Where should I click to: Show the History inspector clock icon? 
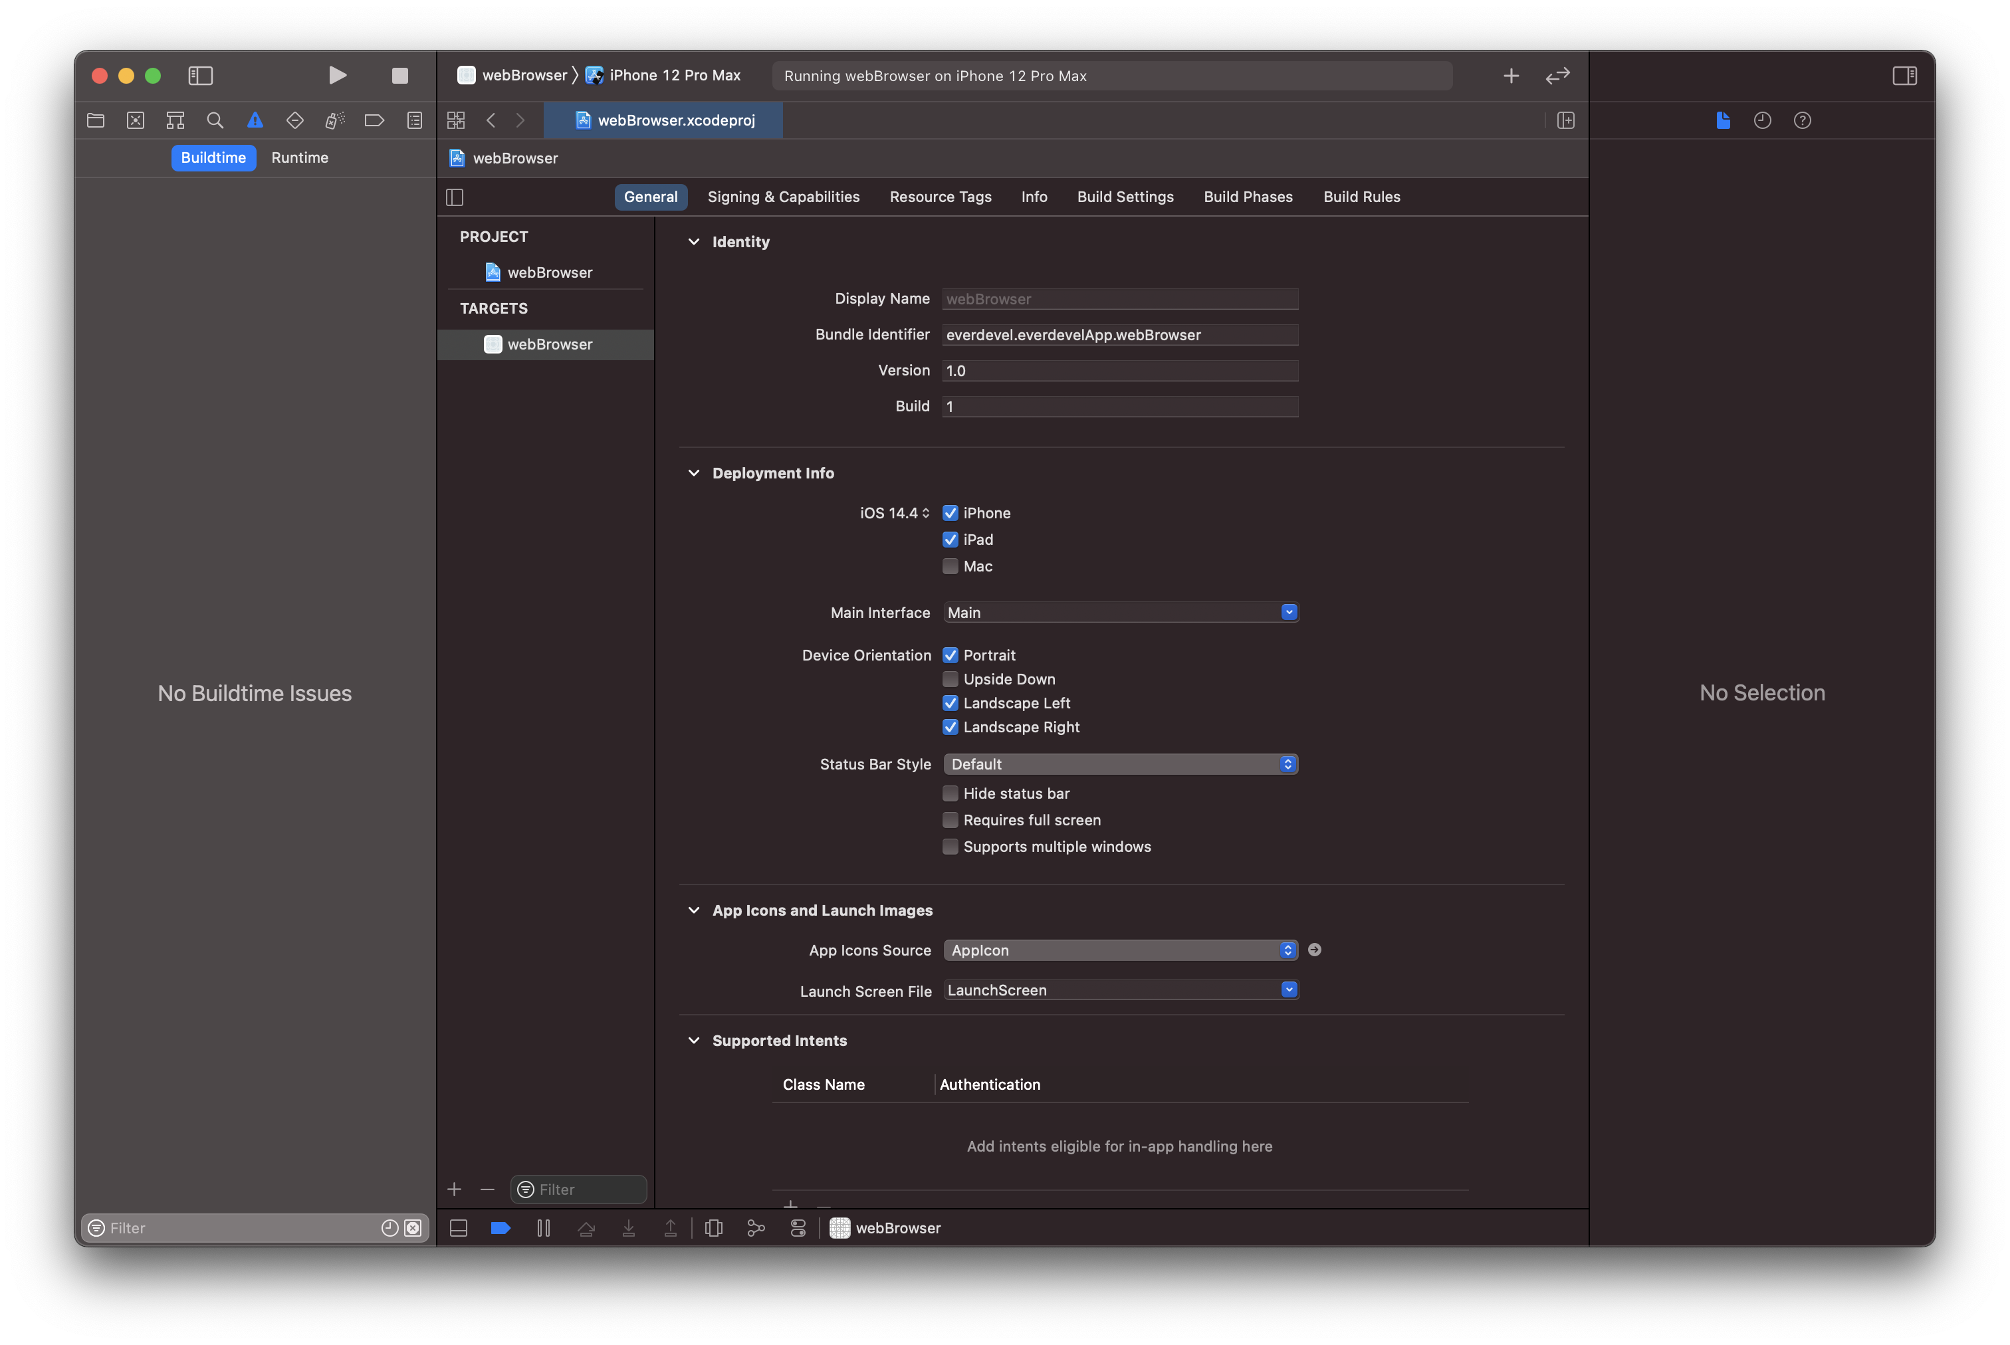pyautogui.click(x=1762, y=120)
